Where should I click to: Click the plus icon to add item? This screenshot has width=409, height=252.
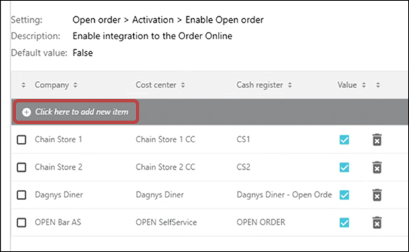click(26, 112)
